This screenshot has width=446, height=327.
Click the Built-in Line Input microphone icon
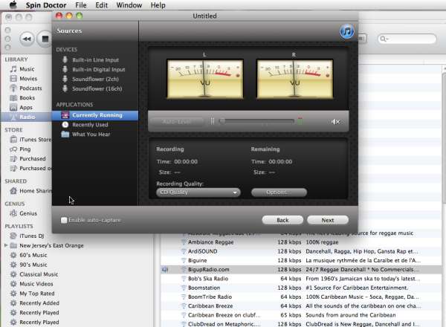(65, 59)
